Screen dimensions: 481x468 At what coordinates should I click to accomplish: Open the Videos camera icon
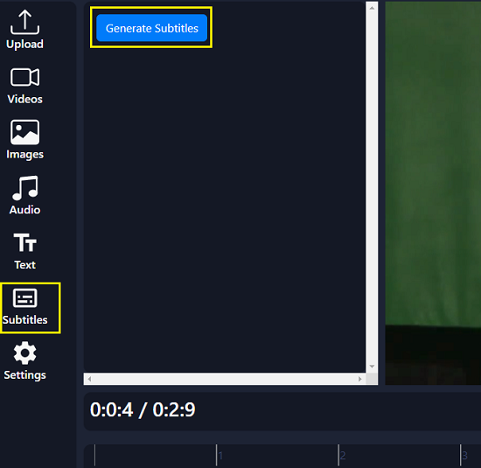[x=24, y=77]
